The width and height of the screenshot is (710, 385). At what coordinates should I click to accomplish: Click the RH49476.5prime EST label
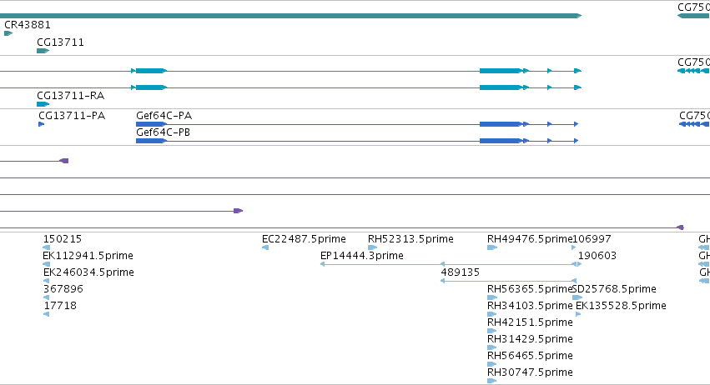[530, 239]
